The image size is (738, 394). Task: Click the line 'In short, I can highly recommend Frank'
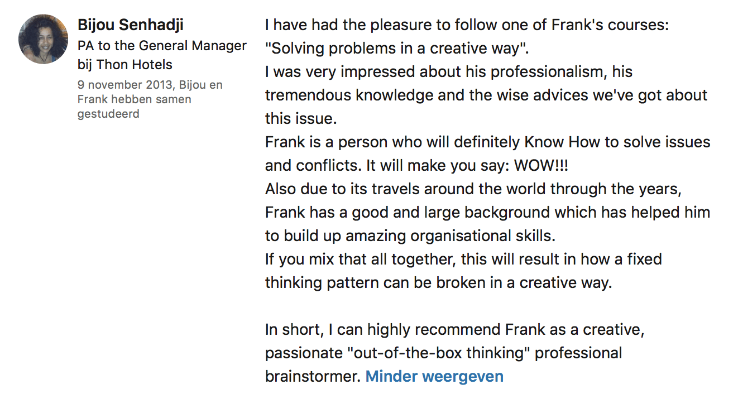click(x=455, y=330)
